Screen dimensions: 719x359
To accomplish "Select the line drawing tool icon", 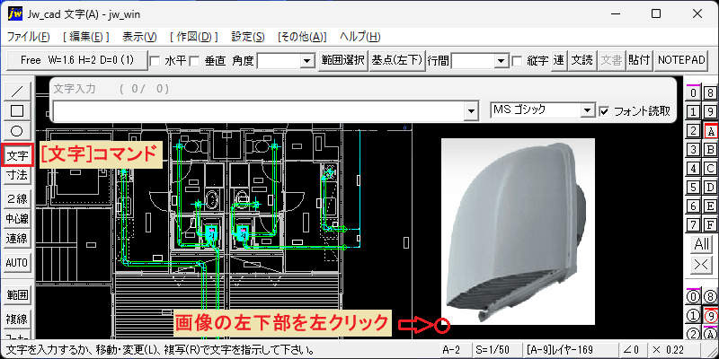I will (17, 92).
